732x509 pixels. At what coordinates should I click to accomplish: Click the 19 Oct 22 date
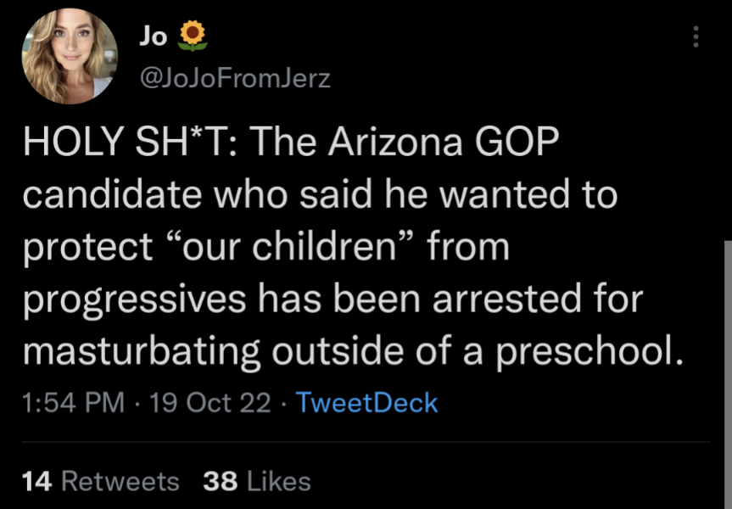pos(210,402)
